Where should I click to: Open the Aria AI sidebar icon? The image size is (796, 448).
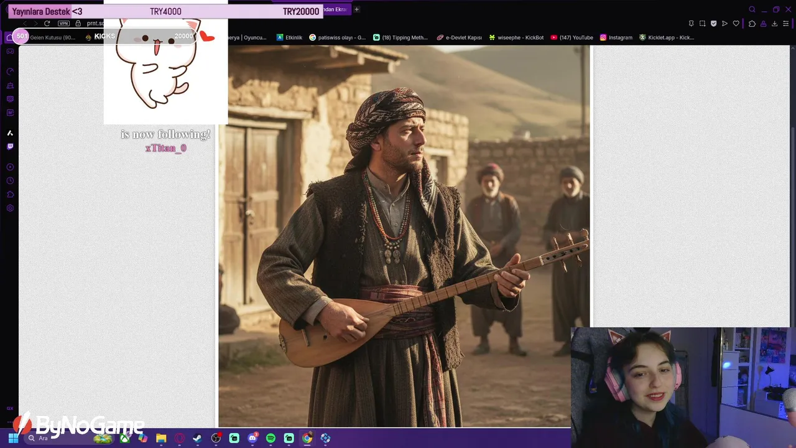[x=10, y=133]
